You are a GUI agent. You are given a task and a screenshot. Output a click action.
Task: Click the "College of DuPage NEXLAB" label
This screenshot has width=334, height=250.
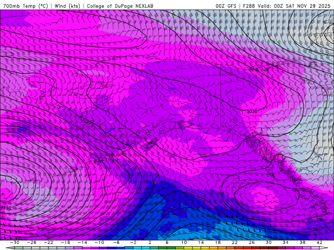(x=120, y=6)
